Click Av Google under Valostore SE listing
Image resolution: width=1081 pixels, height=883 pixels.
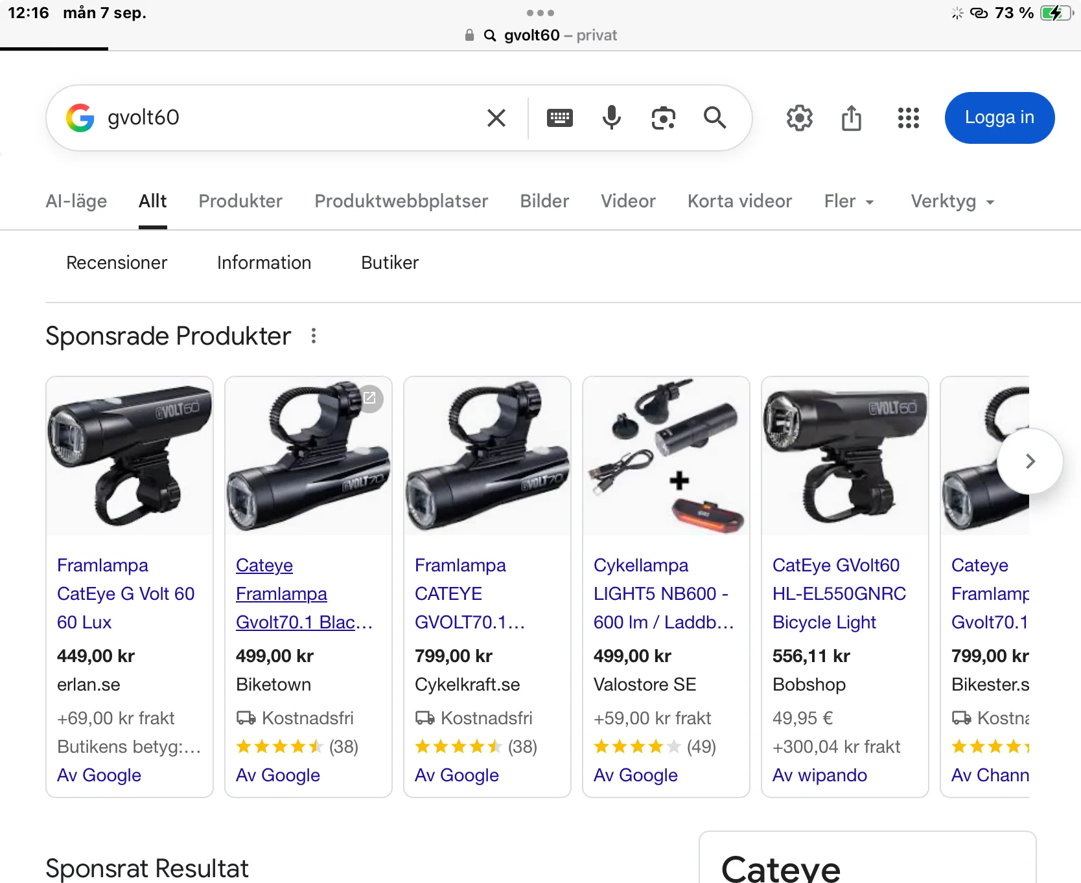point(636,775)
